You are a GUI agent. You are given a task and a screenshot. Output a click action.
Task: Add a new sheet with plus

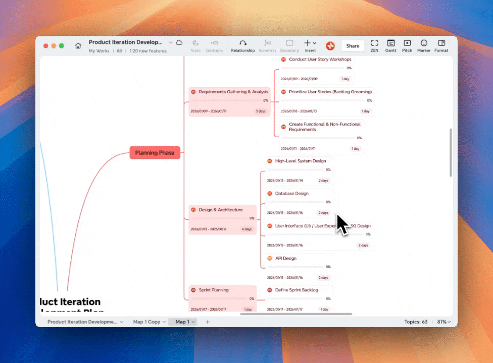coord(208,322)
